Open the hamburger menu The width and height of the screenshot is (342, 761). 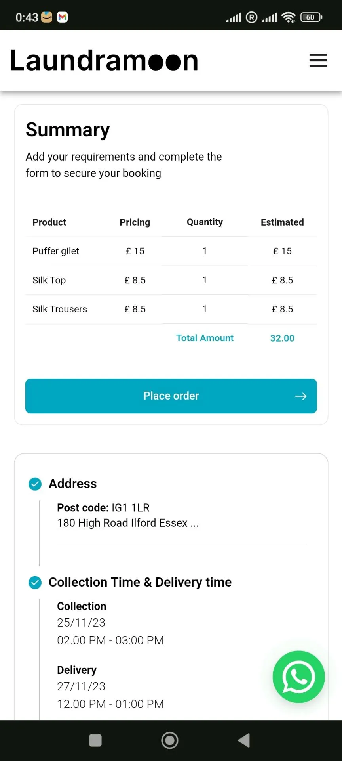(x=318, y=60)
